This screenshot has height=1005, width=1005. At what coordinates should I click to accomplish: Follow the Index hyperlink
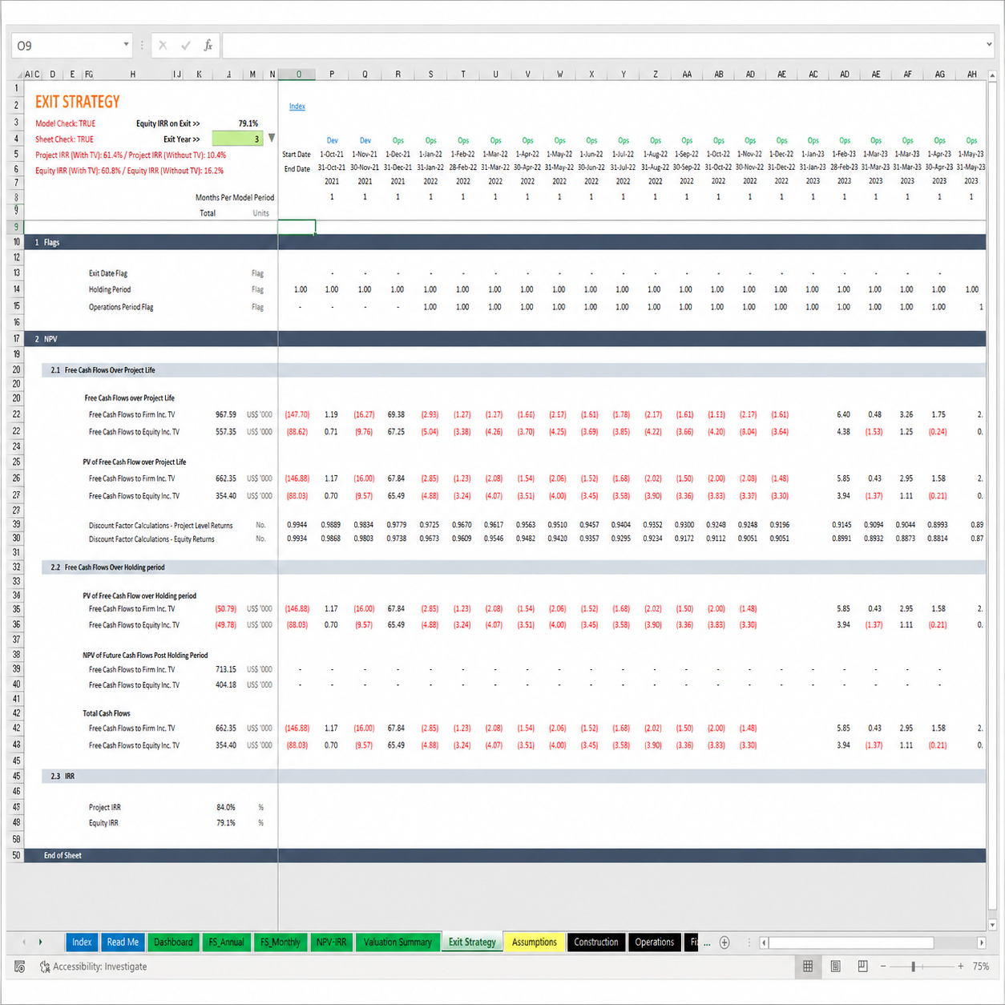[x=297, y=106]
